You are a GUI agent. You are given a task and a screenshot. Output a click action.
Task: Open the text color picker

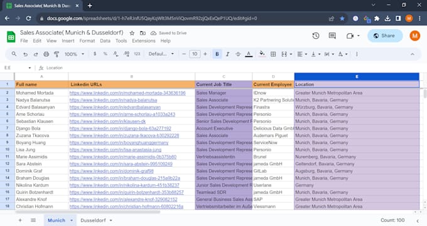click(x=249, y=54)
